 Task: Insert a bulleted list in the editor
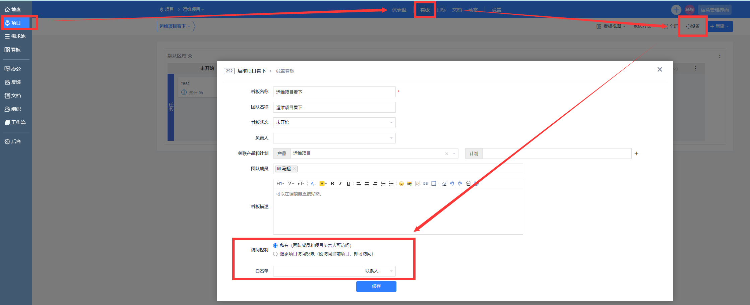(391, 184)
